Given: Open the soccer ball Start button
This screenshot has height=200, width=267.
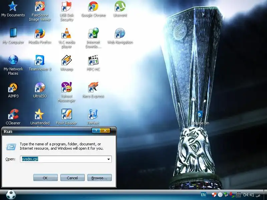Looking at the screenshot, I should (11, 195).
